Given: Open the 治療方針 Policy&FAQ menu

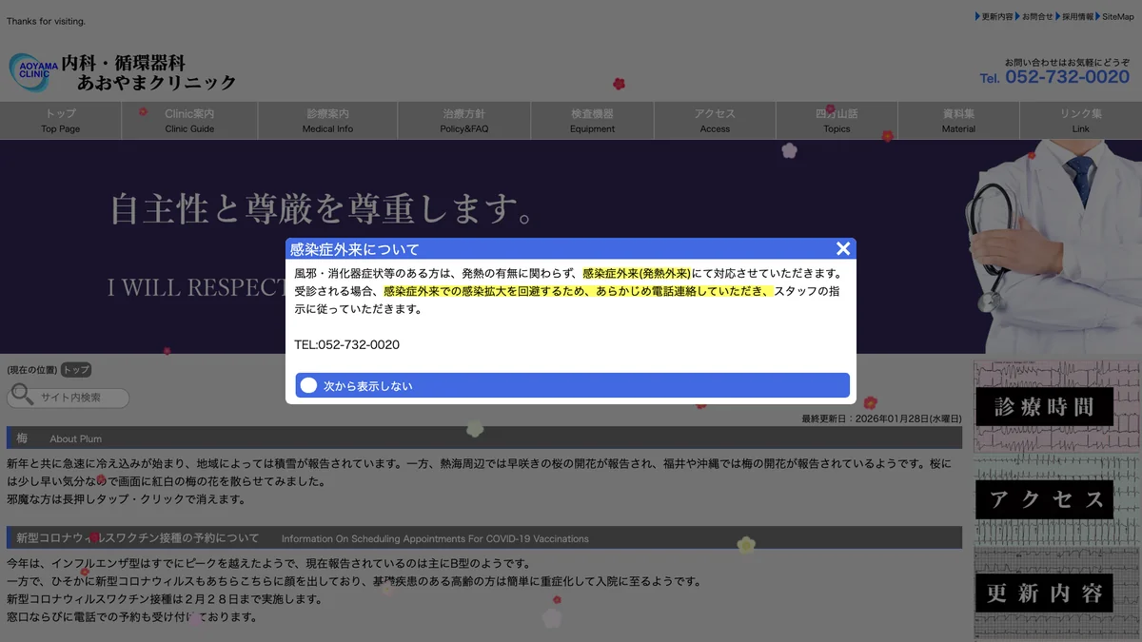Looking at the screenshot, I should pyautogui.click(x=464, y=121).
